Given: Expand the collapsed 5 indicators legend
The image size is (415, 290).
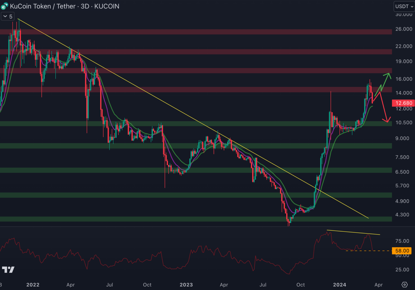Looking at the screenshot, I should (x=8, y=16).
